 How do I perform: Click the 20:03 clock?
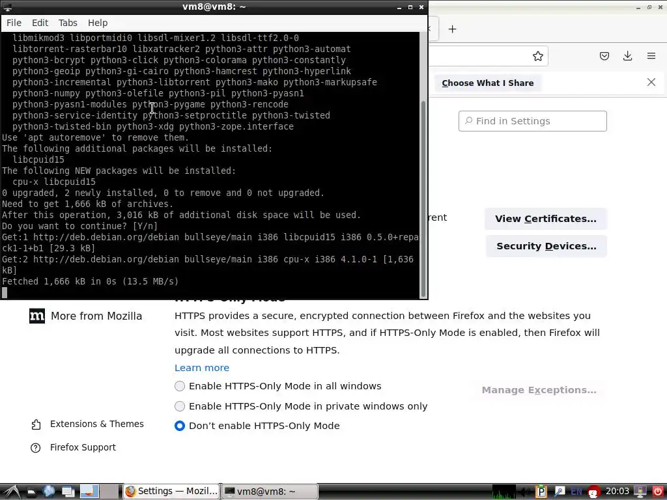(617, 492)
